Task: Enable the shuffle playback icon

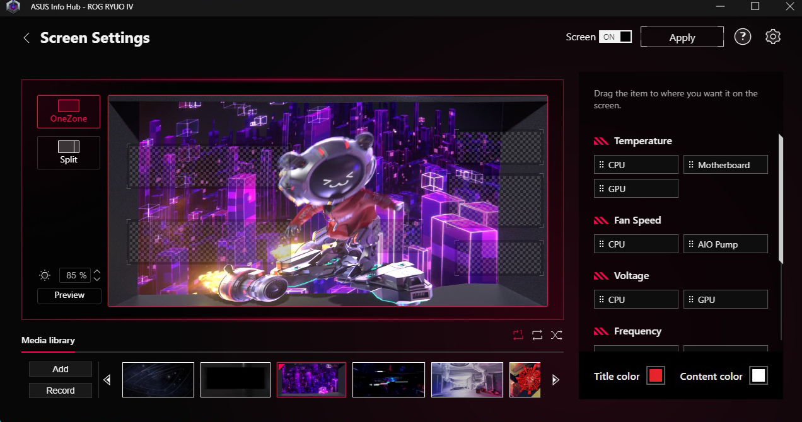Action: tap(556, 335)
